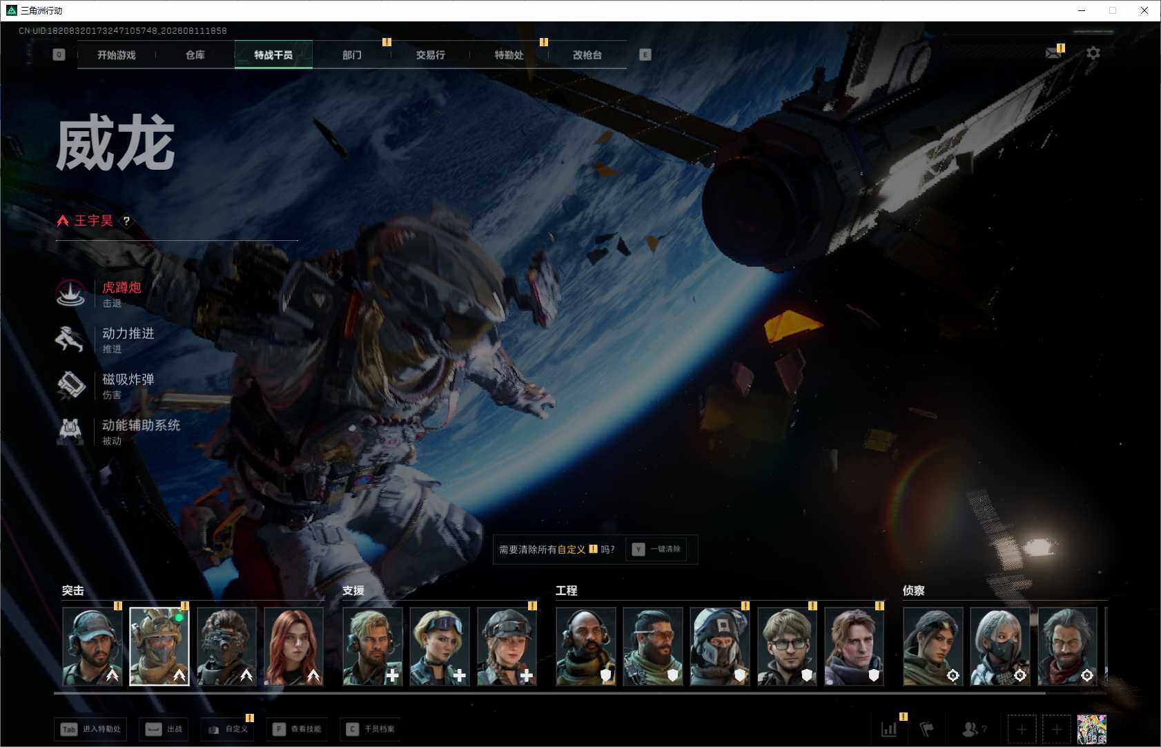
Task: Click the first empty squad plus slot
Action: coord(1022,729)
